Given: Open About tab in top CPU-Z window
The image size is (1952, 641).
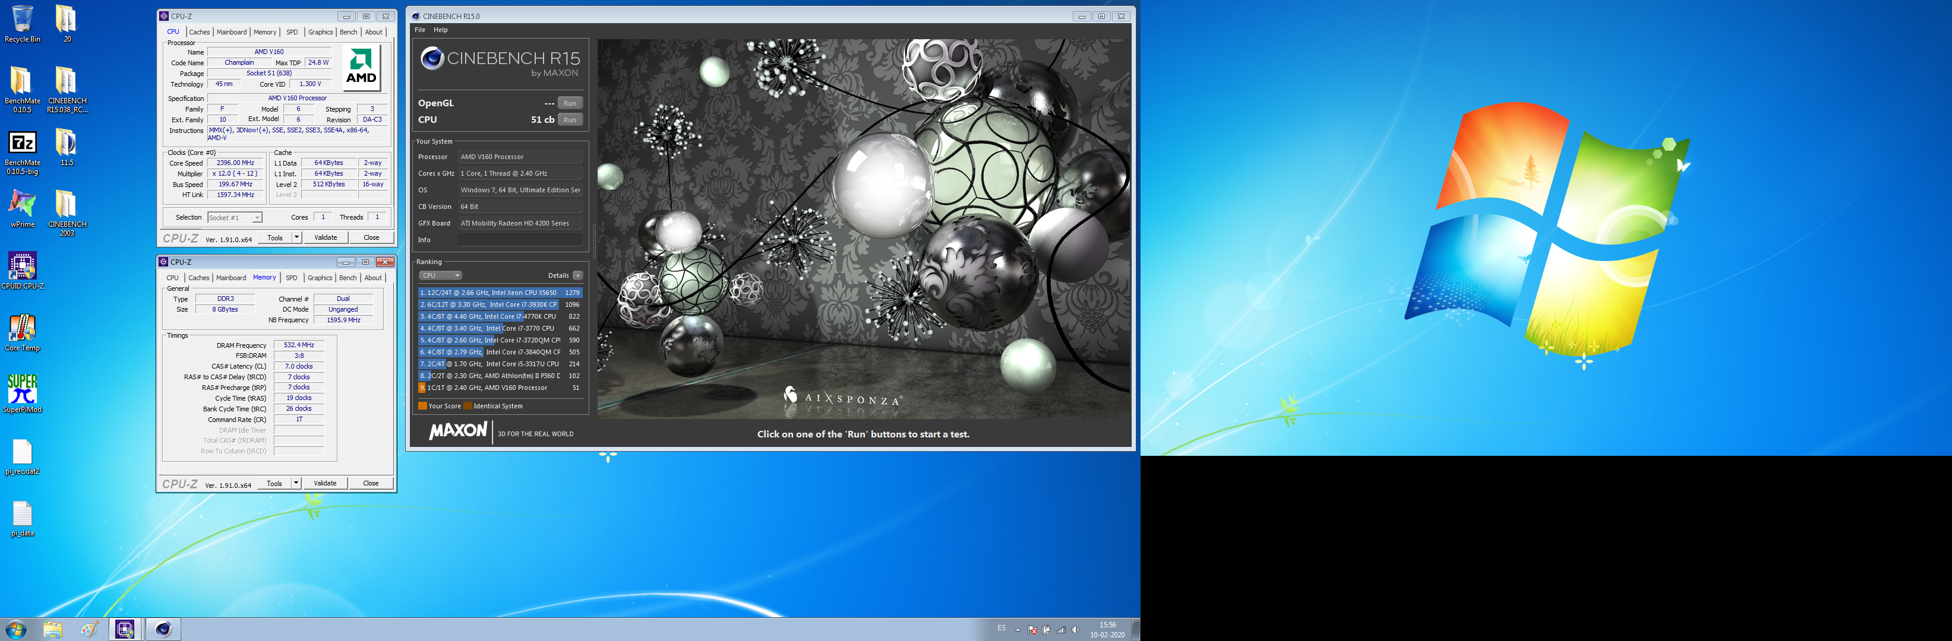Looking at the screenshot, I should pyautogui.click(x=374, y=32).
